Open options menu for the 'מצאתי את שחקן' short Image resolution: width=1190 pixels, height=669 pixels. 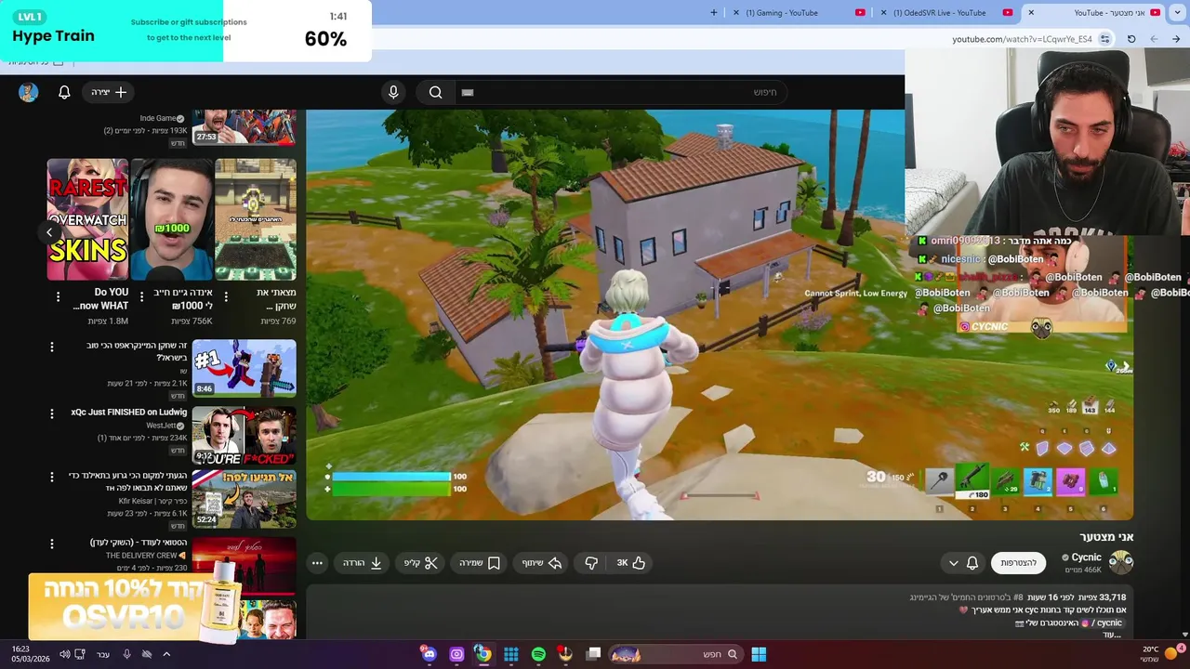coord(225,297)
